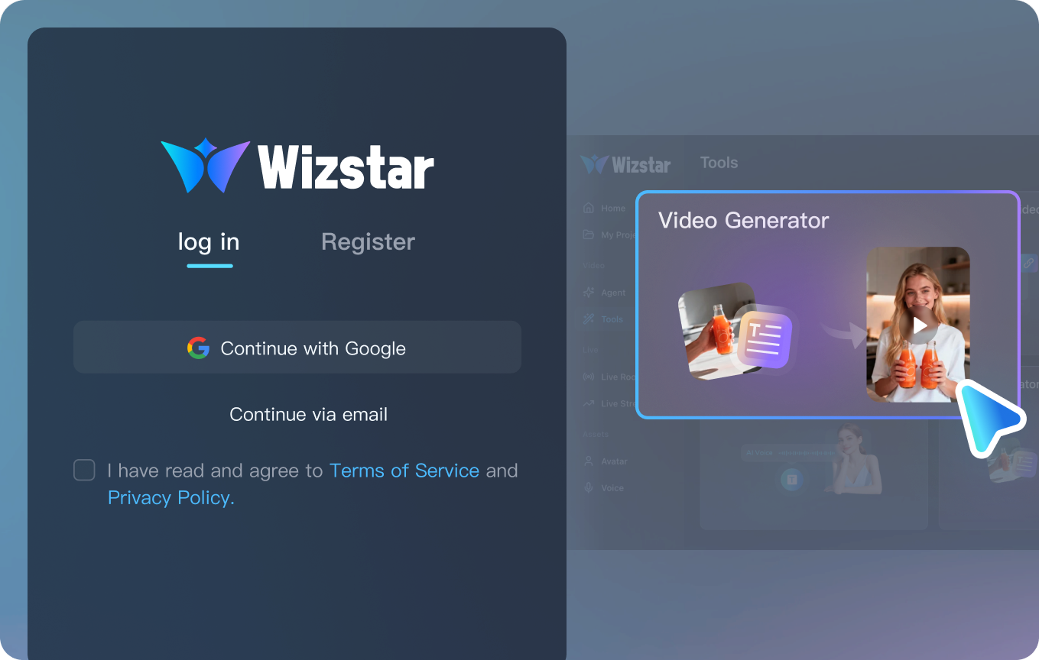Click Voice microphone icon in preview sidebar

pyautogui.click(x=589, y=488)
